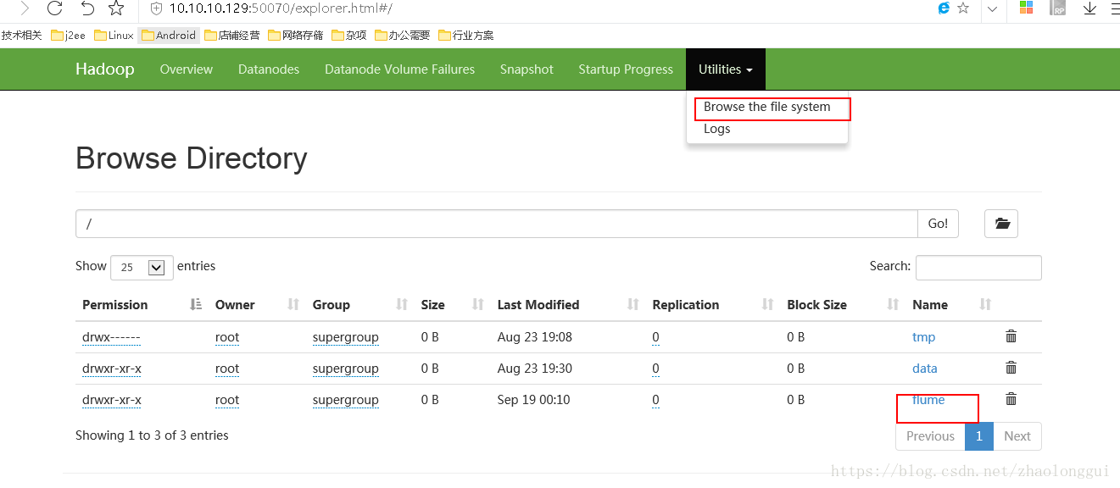Click the Aug 23 19:30 timestamp
This screenshot has height=488, width=1120.
pyautogui.click(x=535, y=369)
